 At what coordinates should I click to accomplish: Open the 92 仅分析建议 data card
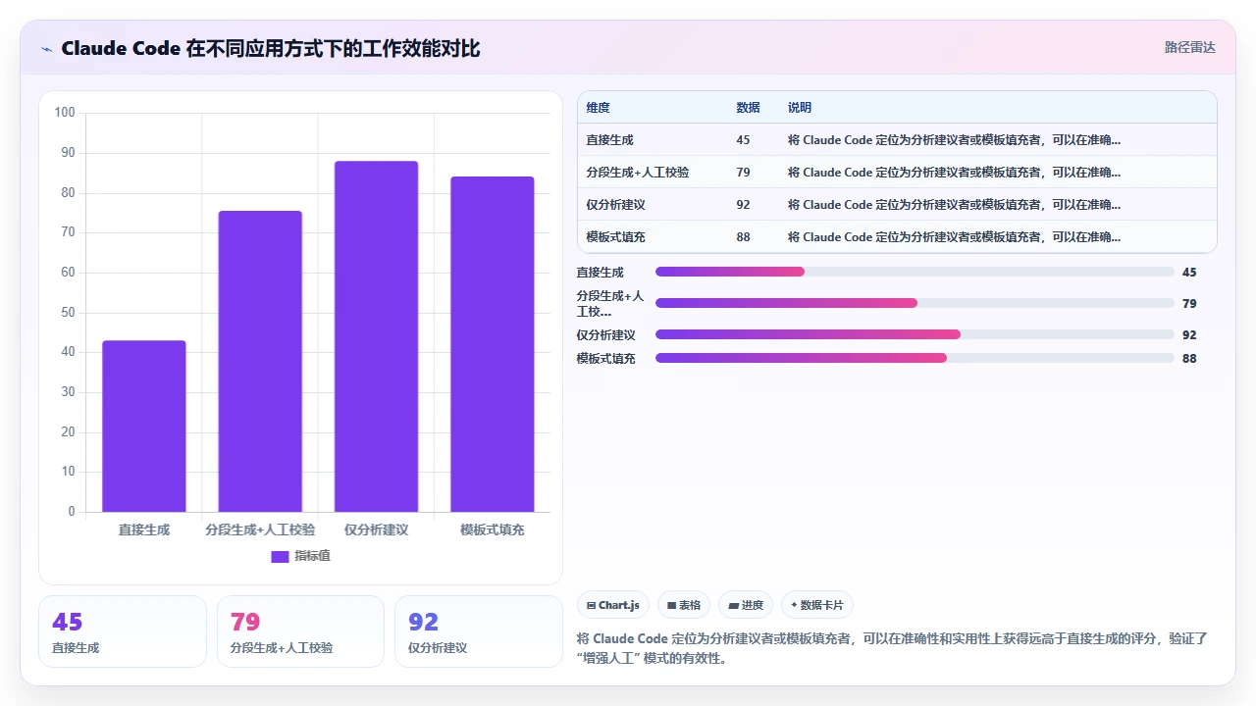point(479,631)
